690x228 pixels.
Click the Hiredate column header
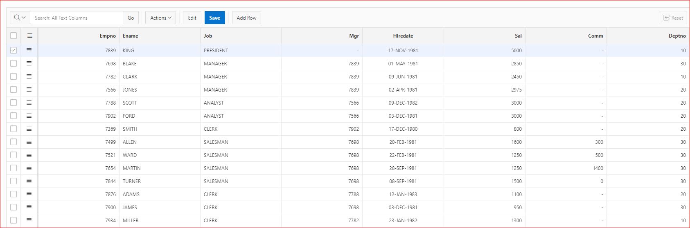(x=403, y=36)
